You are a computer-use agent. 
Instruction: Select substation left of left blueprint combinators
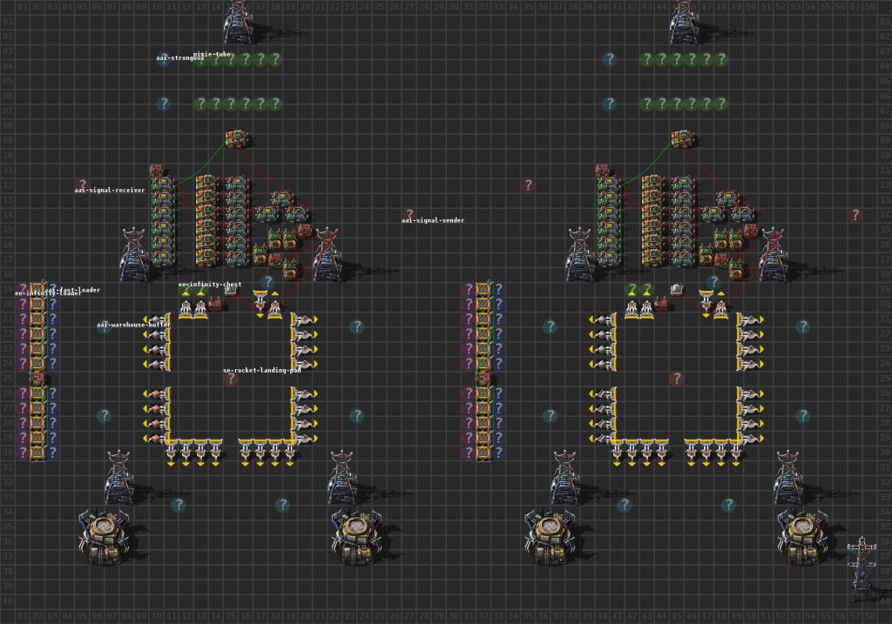(134, 254)
